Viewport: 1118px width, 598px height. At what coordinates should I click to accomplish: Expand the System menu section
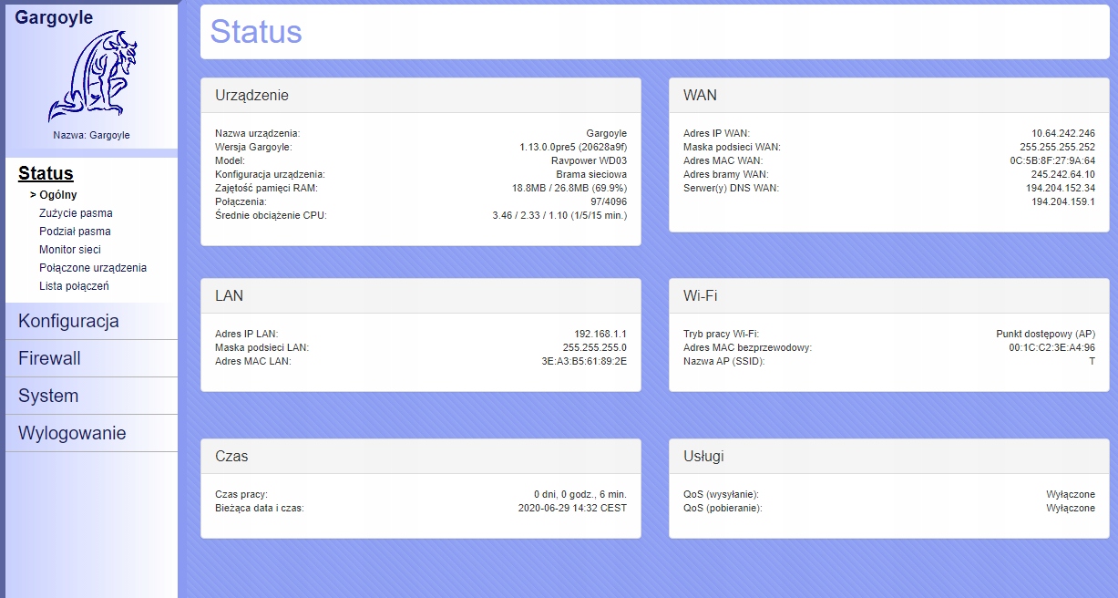pyautogui.click(x=48, y=396)
